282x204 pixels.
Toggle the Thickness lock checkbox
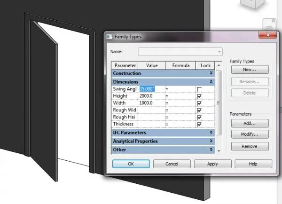pyautogui.click(x=199, y=124)
